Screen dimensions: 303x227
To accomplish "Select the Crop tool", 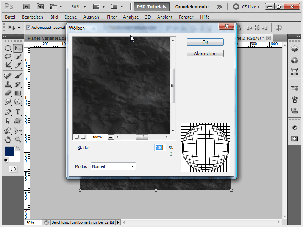I will point(8,65).
